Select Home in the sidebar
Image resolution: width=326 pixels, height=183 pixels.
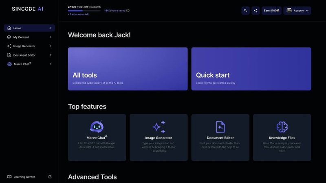pyautogui.click(x=29, y=28)
